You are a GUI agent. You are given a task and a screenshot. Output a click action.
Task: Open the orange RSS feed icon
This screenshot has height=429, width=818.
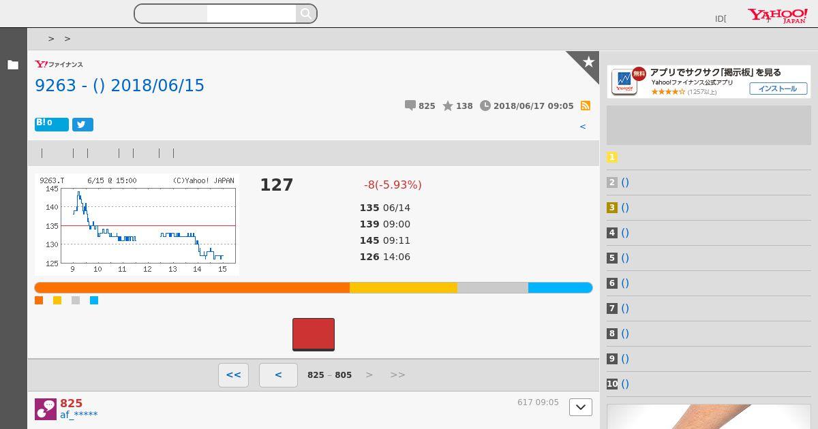pos(585,106)
